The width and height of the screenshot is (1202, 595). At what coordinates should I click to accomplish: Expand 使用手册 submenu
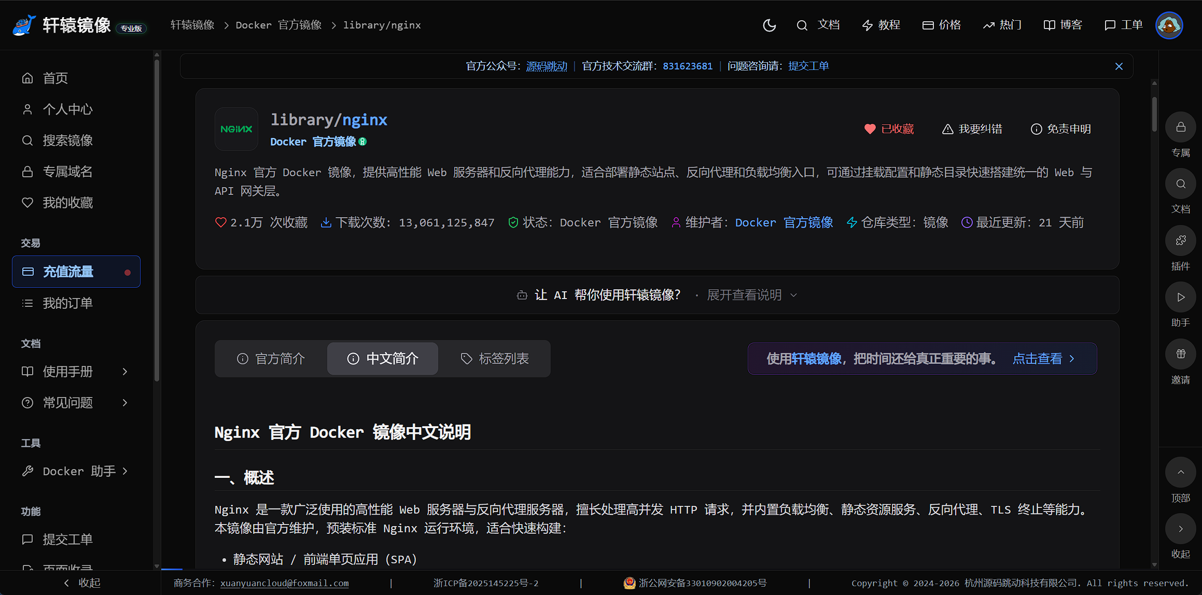coord(76,372)
